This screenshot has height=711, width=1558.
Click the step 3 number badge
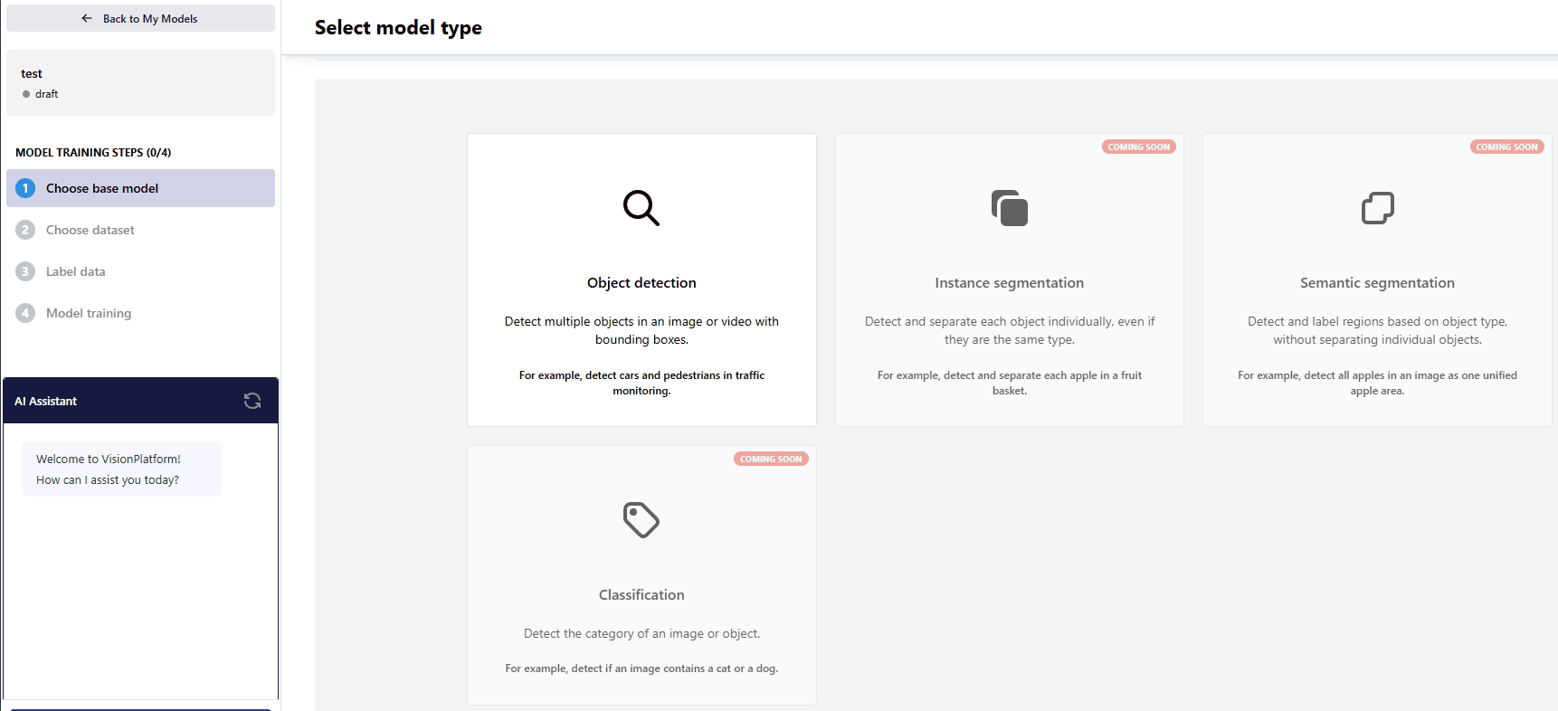[25, 271]
